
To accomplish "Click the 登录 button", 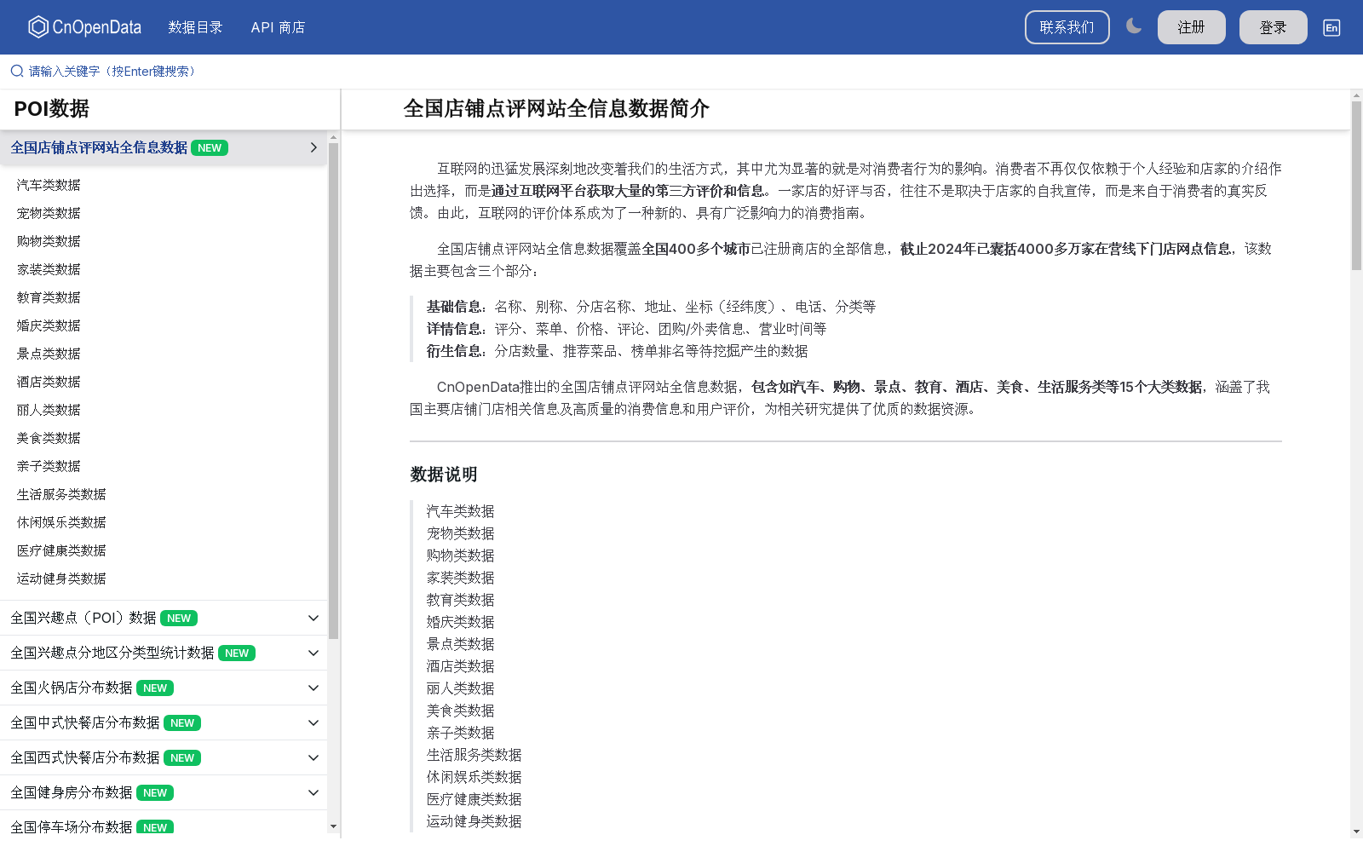I will [1273, 27].
